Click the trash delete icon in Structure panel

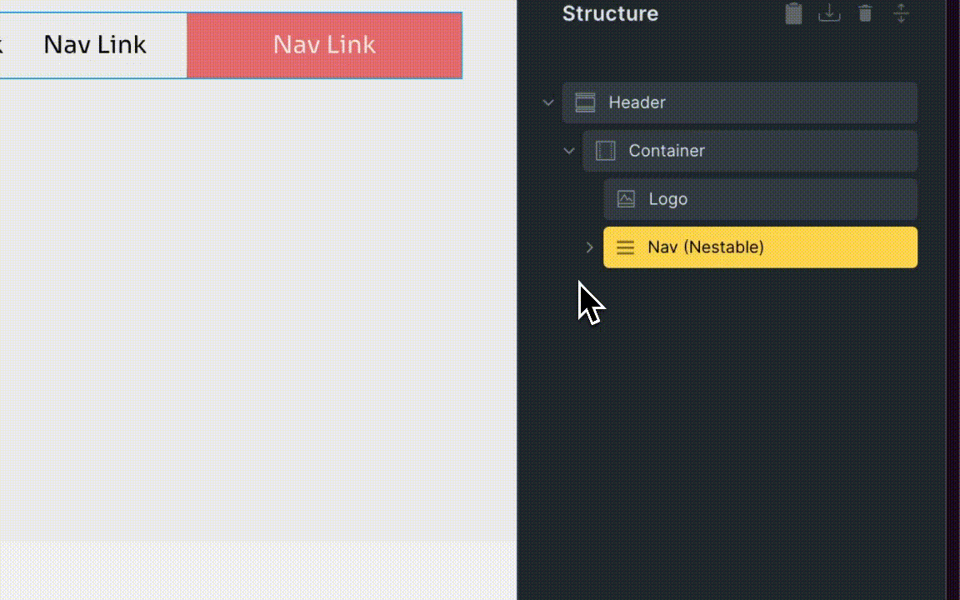(865, 13)
